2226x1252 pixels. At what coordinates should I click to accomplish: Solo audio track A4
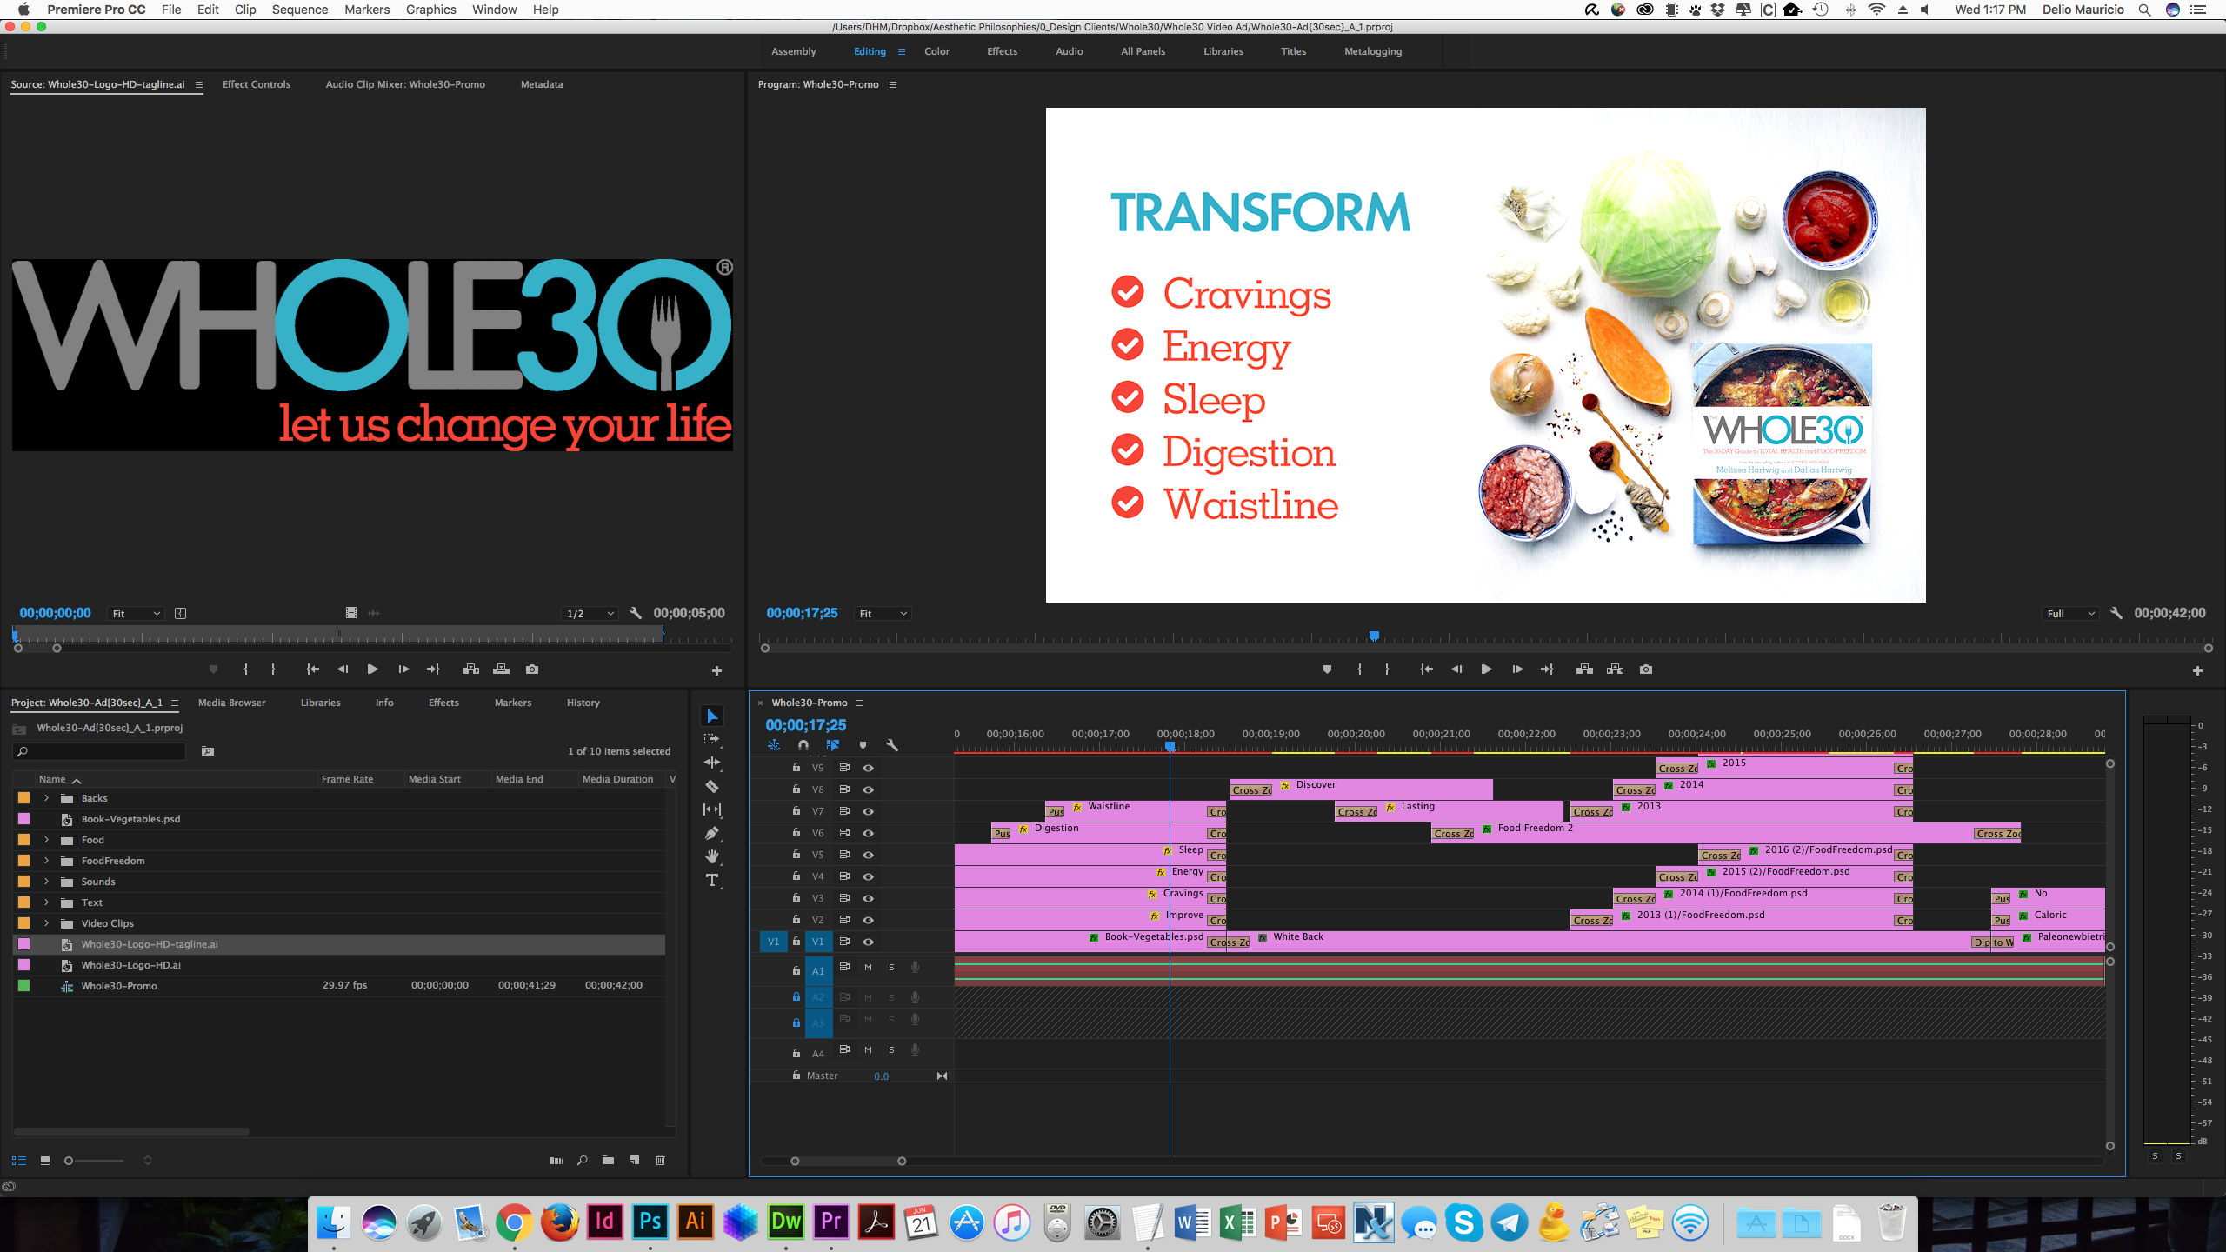pyautogui.click(x=891, y=1049)
